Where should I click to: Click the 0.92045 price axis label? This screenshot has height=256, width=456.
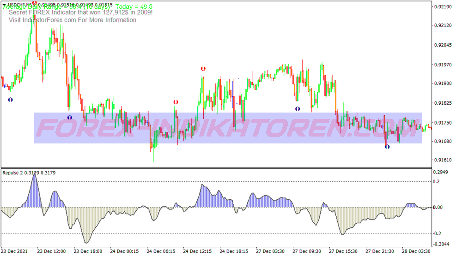click(443, 45)
